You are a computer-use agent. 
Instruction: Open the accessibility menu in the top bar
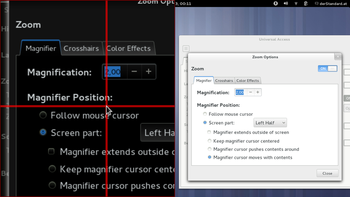[x=276, y=3]
